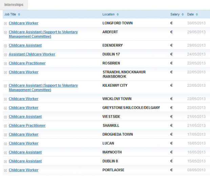Expand the Kilkenny City job row
Screen dimensions: 210x176
(x=5, y=86)
